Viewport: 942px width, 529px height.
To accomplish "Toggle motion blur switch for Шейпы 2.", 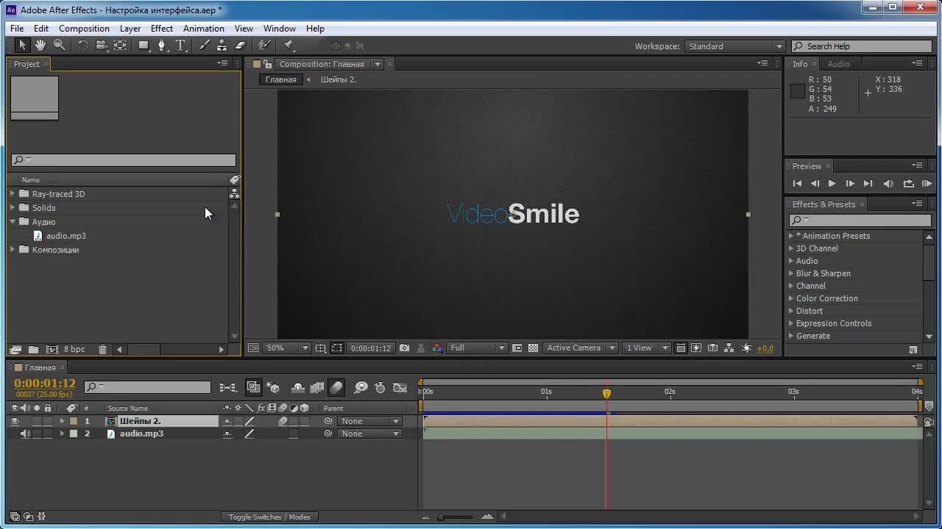I will click(x=283, y=421).
